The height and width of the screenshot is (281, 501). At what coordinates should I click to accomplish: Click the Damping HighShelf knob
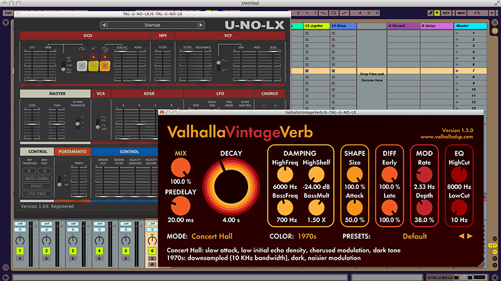(x=316, y=175)
